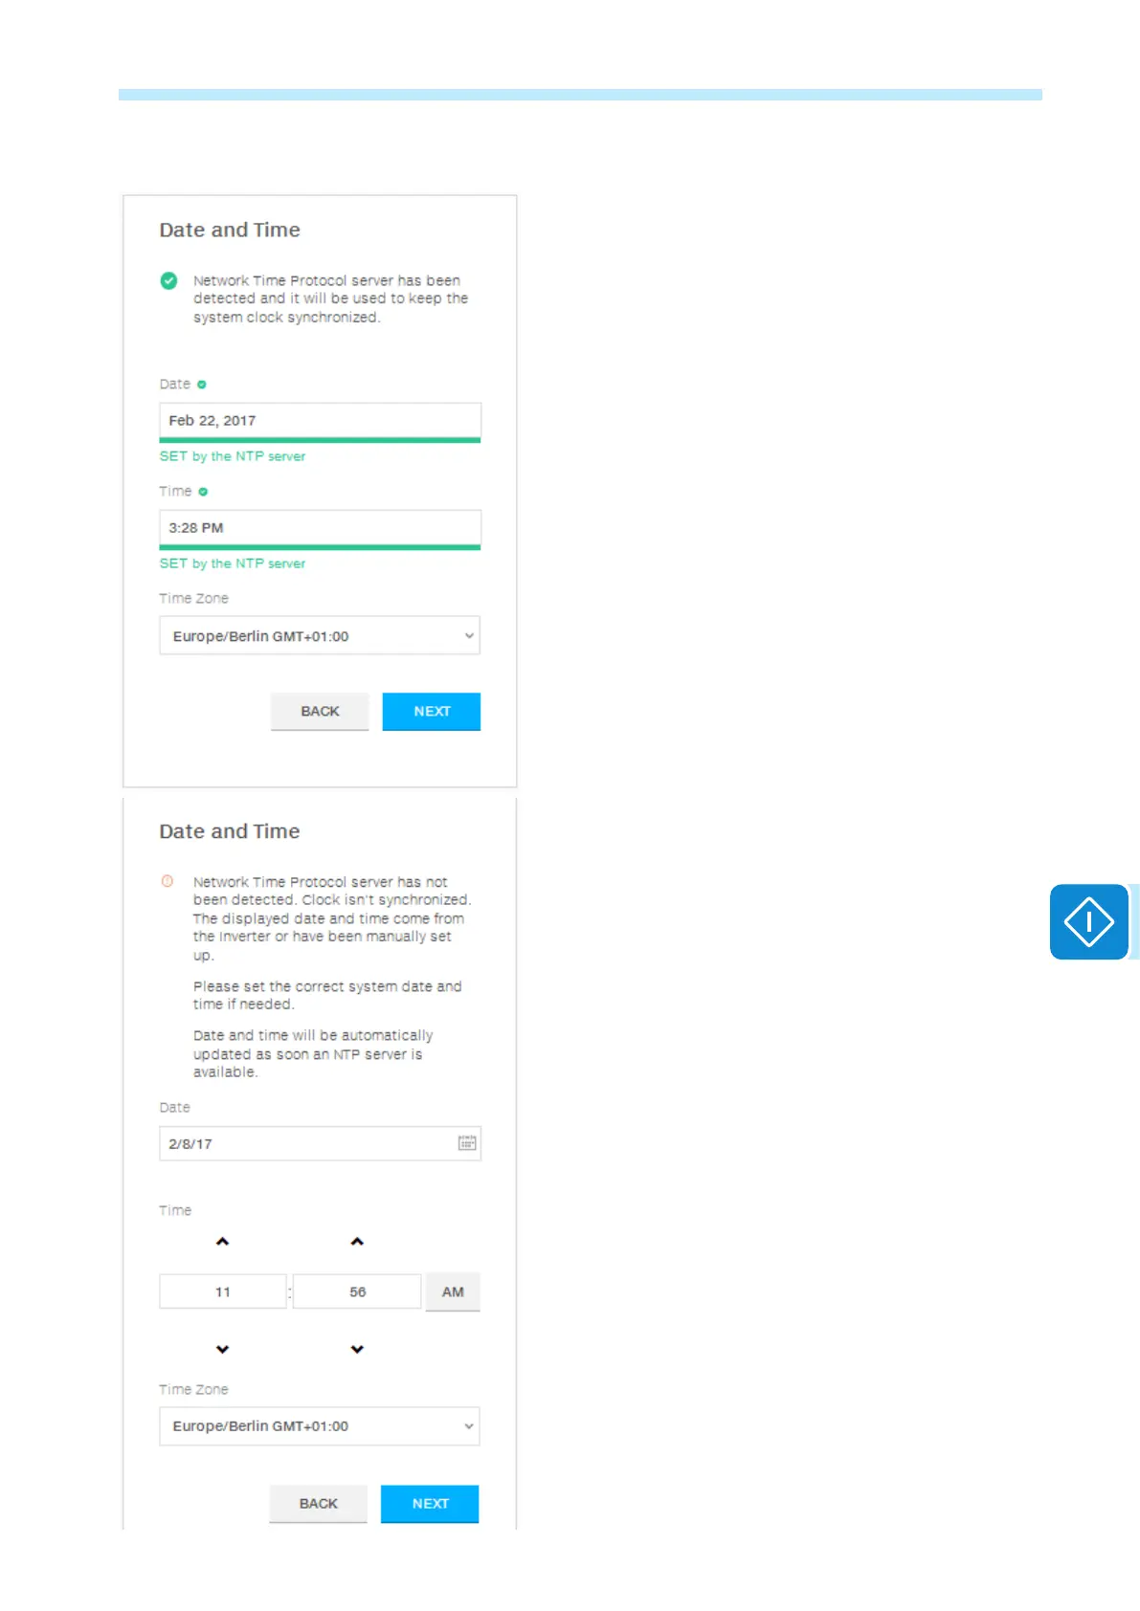This screenshot has height=1611, width=1140.
Task: Open the lower Time Zone Europe/Berlin dropdown
Action: tap(320, 1426)
